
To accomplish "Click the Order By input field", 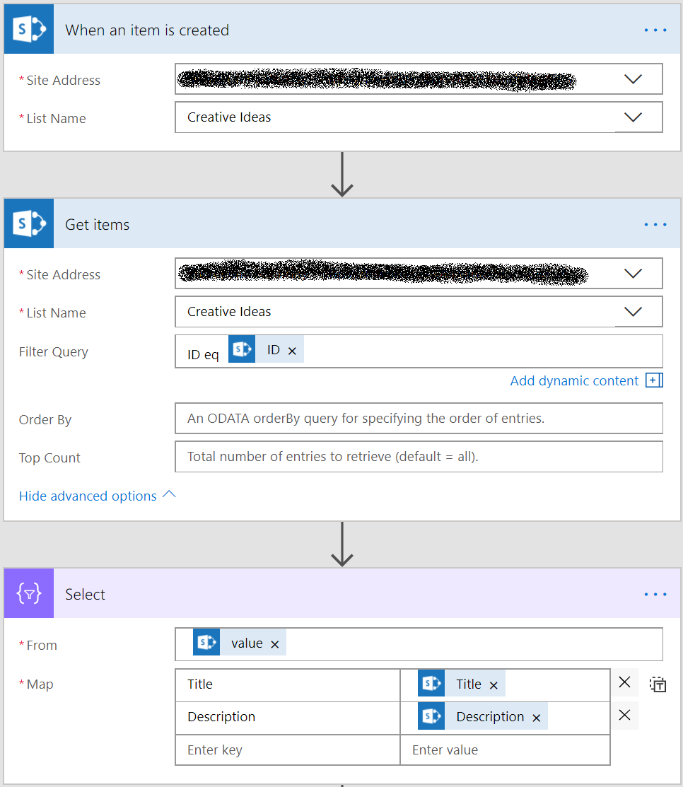I will point(419,419).
